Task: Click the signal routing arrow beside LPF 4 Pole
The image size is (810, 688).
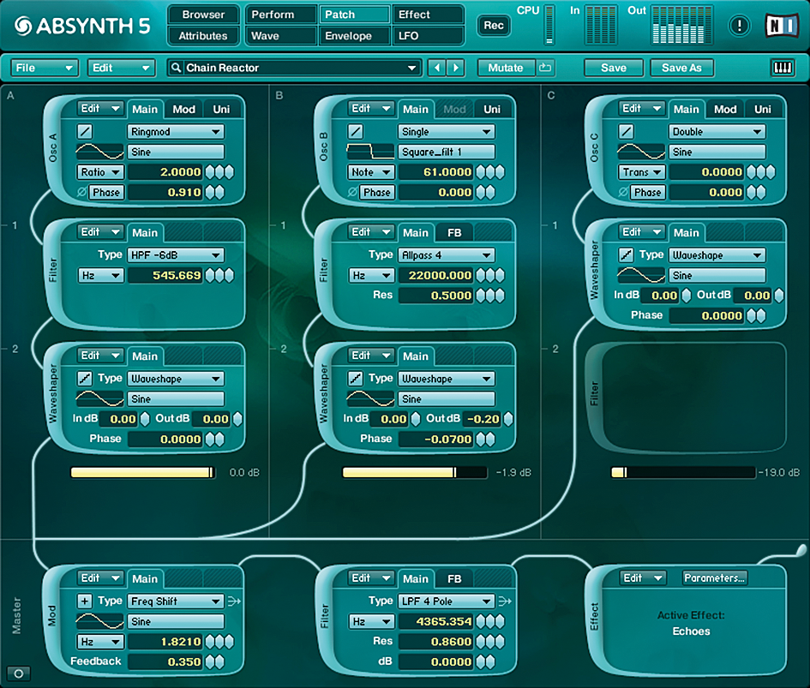Action: click(506, 601)
